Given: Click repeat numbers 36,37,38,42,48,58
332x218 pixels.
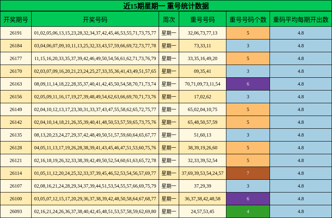Looking at the screenshot, I should click(x=203, y=199).
